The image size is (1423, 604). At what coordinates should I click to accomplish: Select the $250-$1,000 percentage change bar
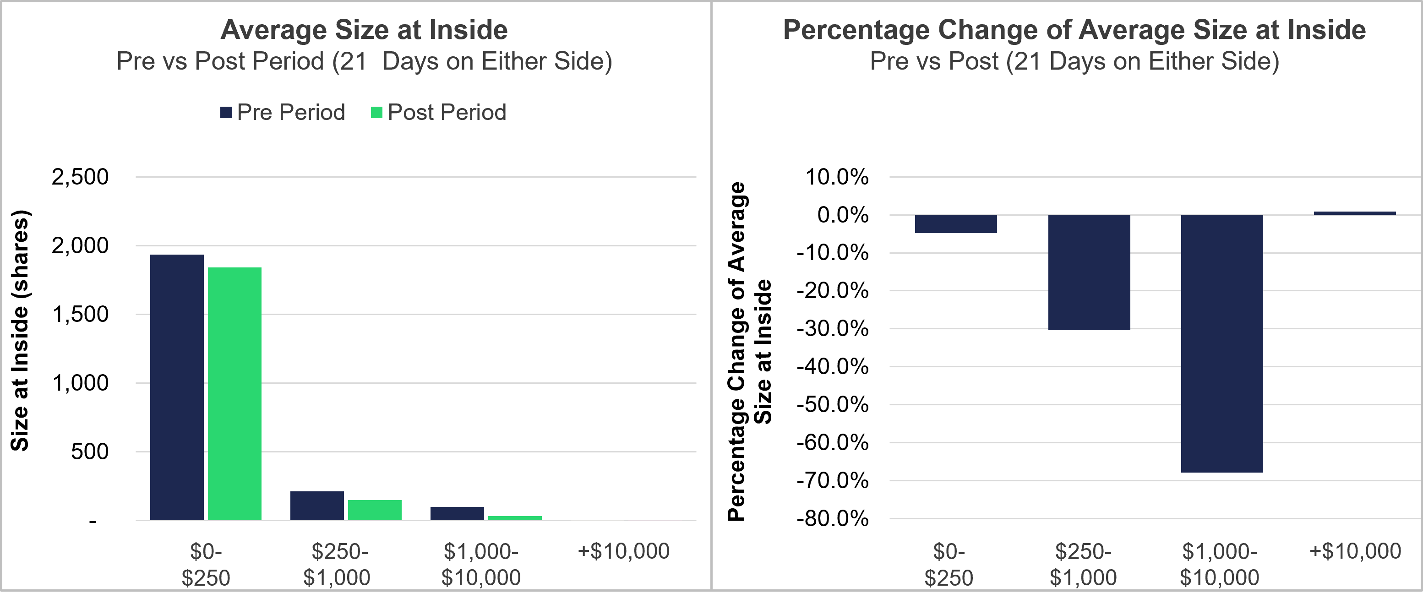click(x=1089, y=272)
